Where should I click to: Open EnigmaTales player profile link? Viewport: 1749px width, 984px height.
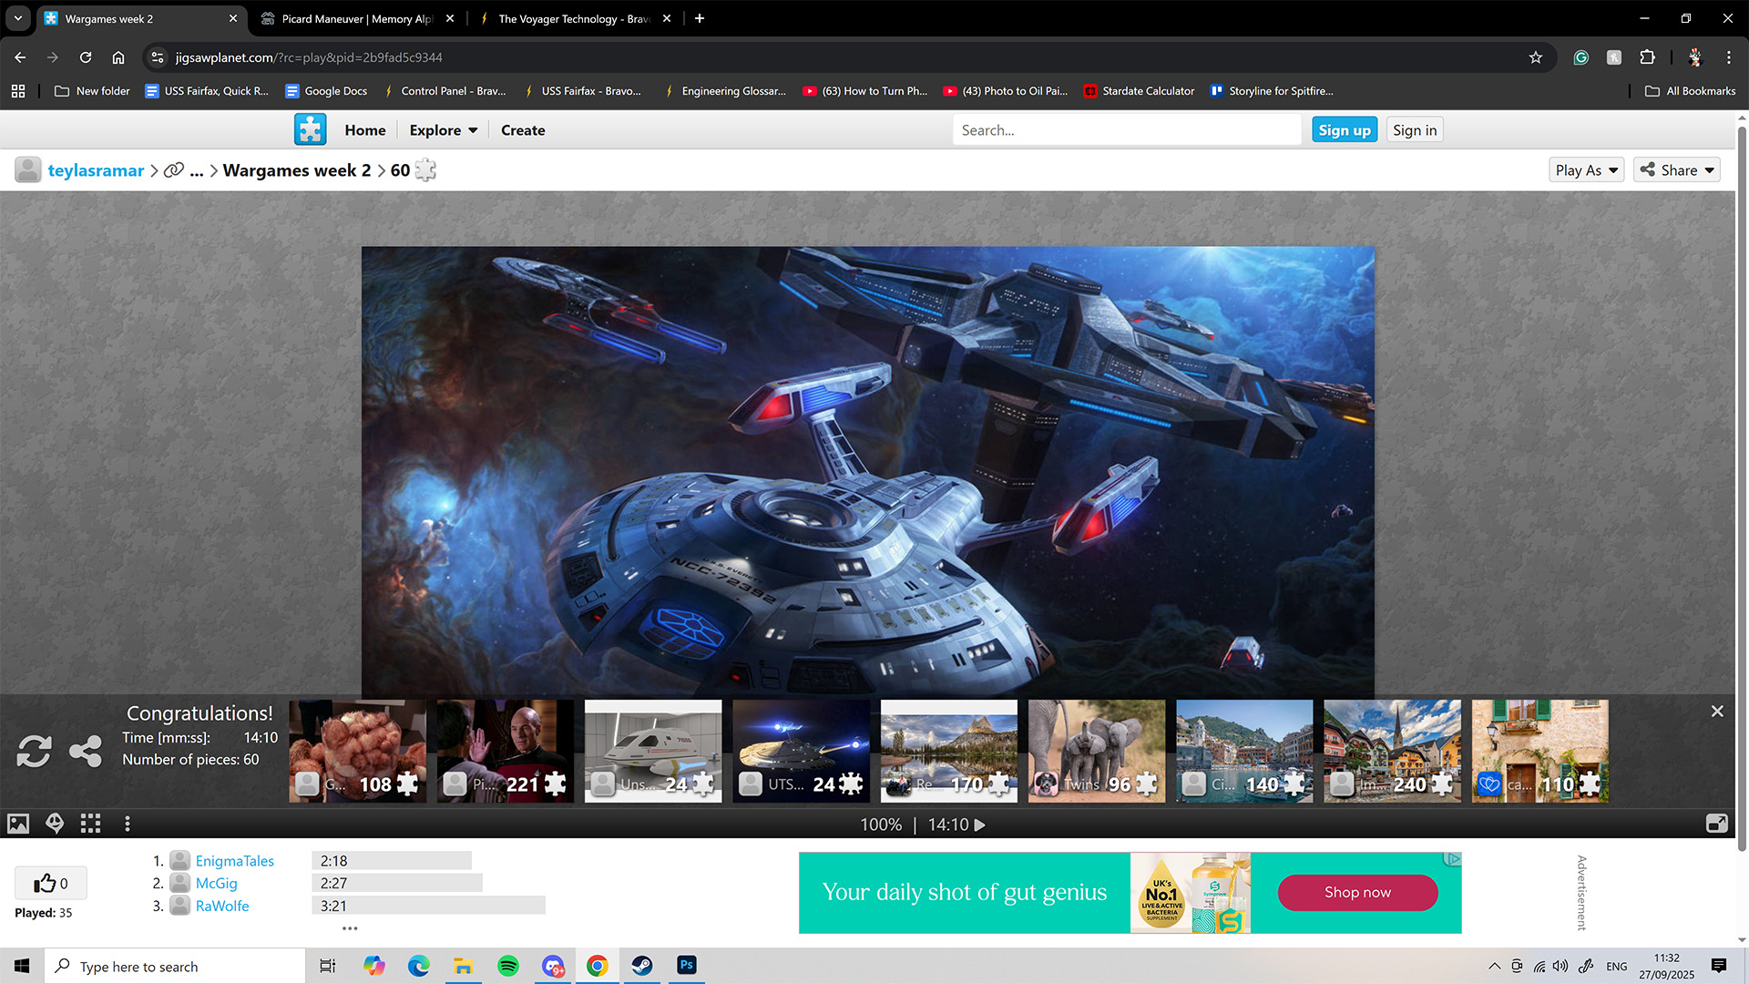click(234, 861)
